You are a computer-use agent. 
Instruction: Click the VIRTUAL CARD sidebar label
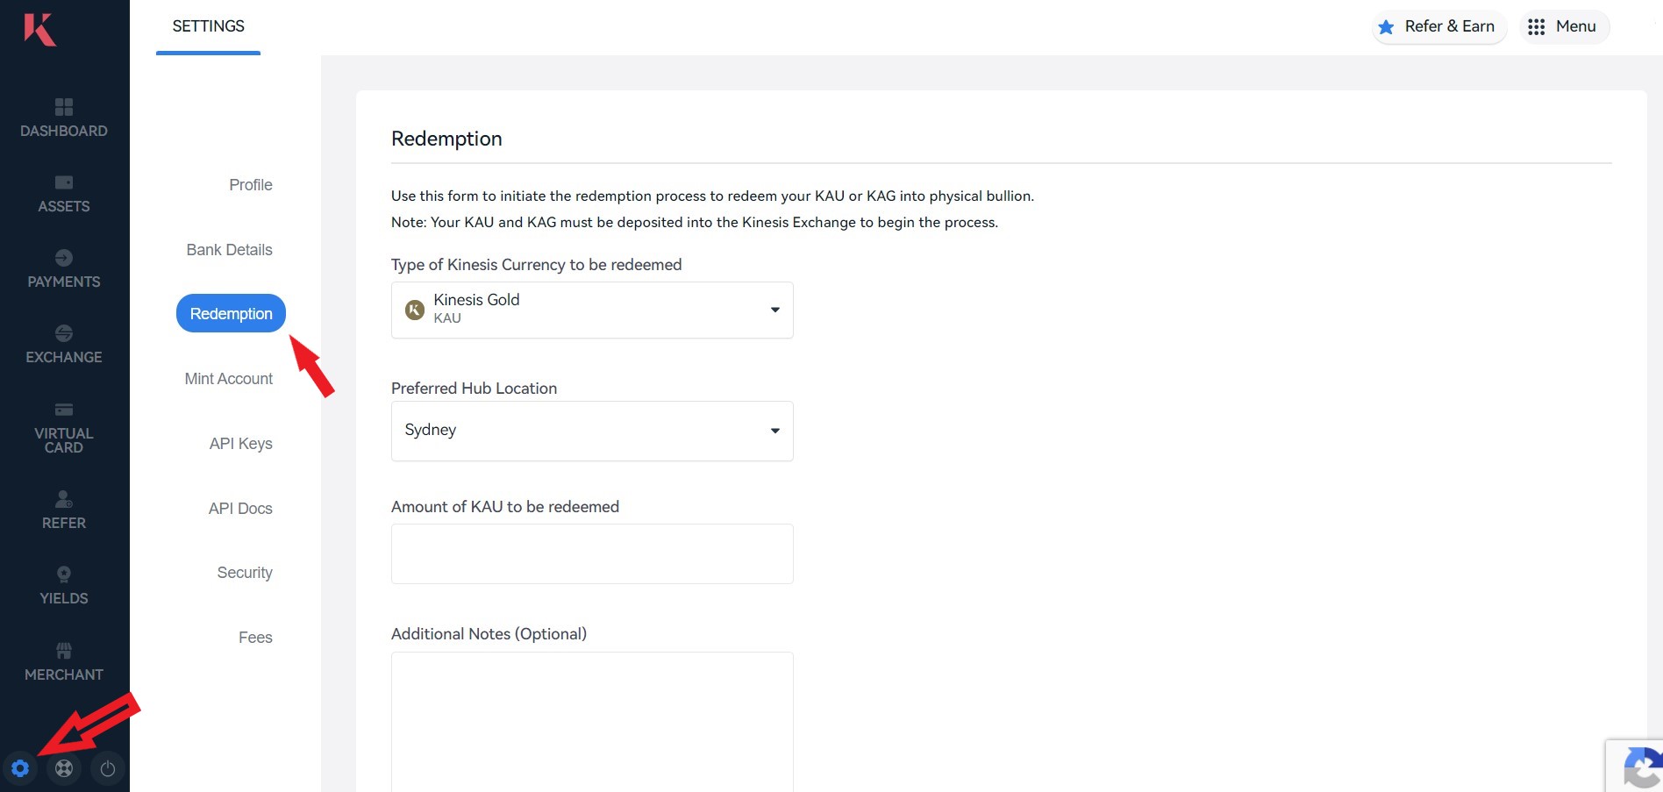point(64,440)
